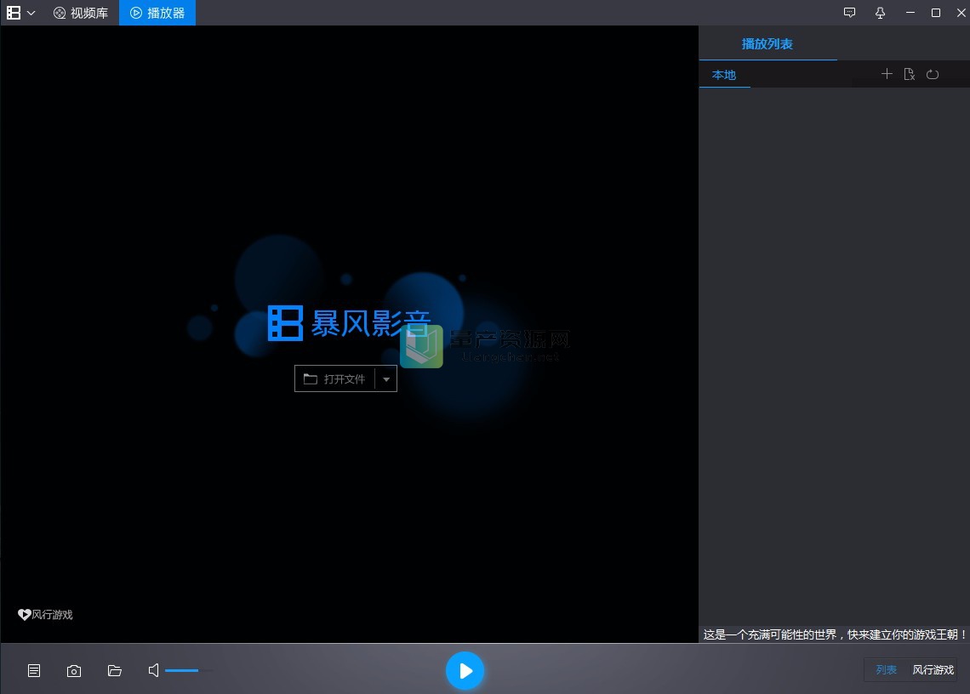Screen dimensions: 970x694
Task: Adjust the volume slider
Action: (x=189, y=670)
